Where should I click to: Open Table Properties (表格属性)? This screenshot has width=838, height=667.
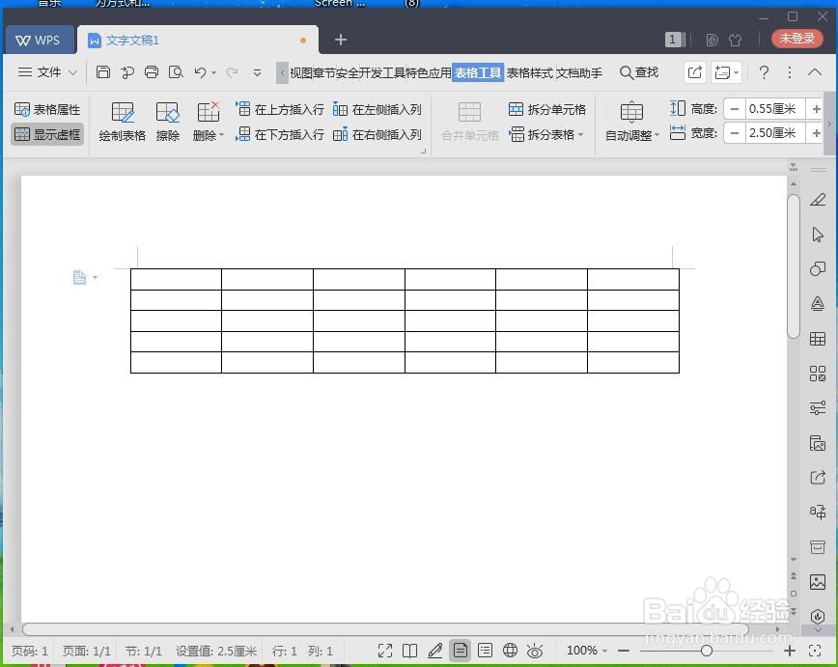coord(47,109)
